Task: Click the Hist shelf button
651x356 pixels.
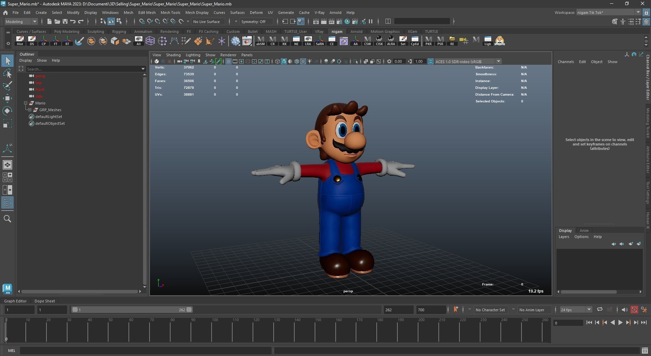Action: pyautogui.click(x=20, y=41)
